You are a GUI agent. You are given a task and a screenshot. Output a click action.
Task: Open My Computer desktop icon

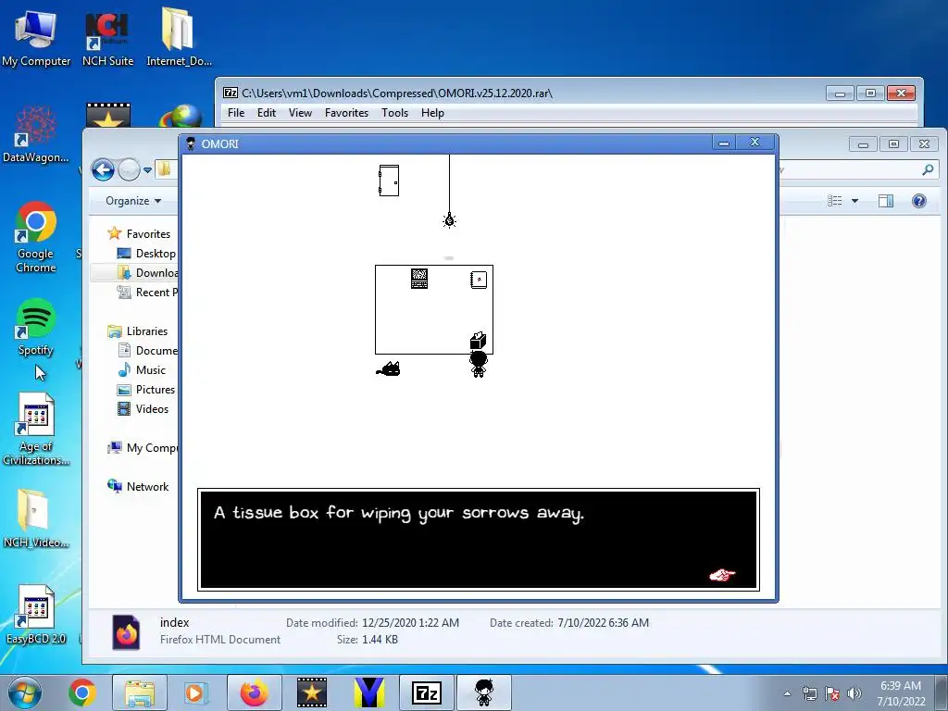coord(36,37)
